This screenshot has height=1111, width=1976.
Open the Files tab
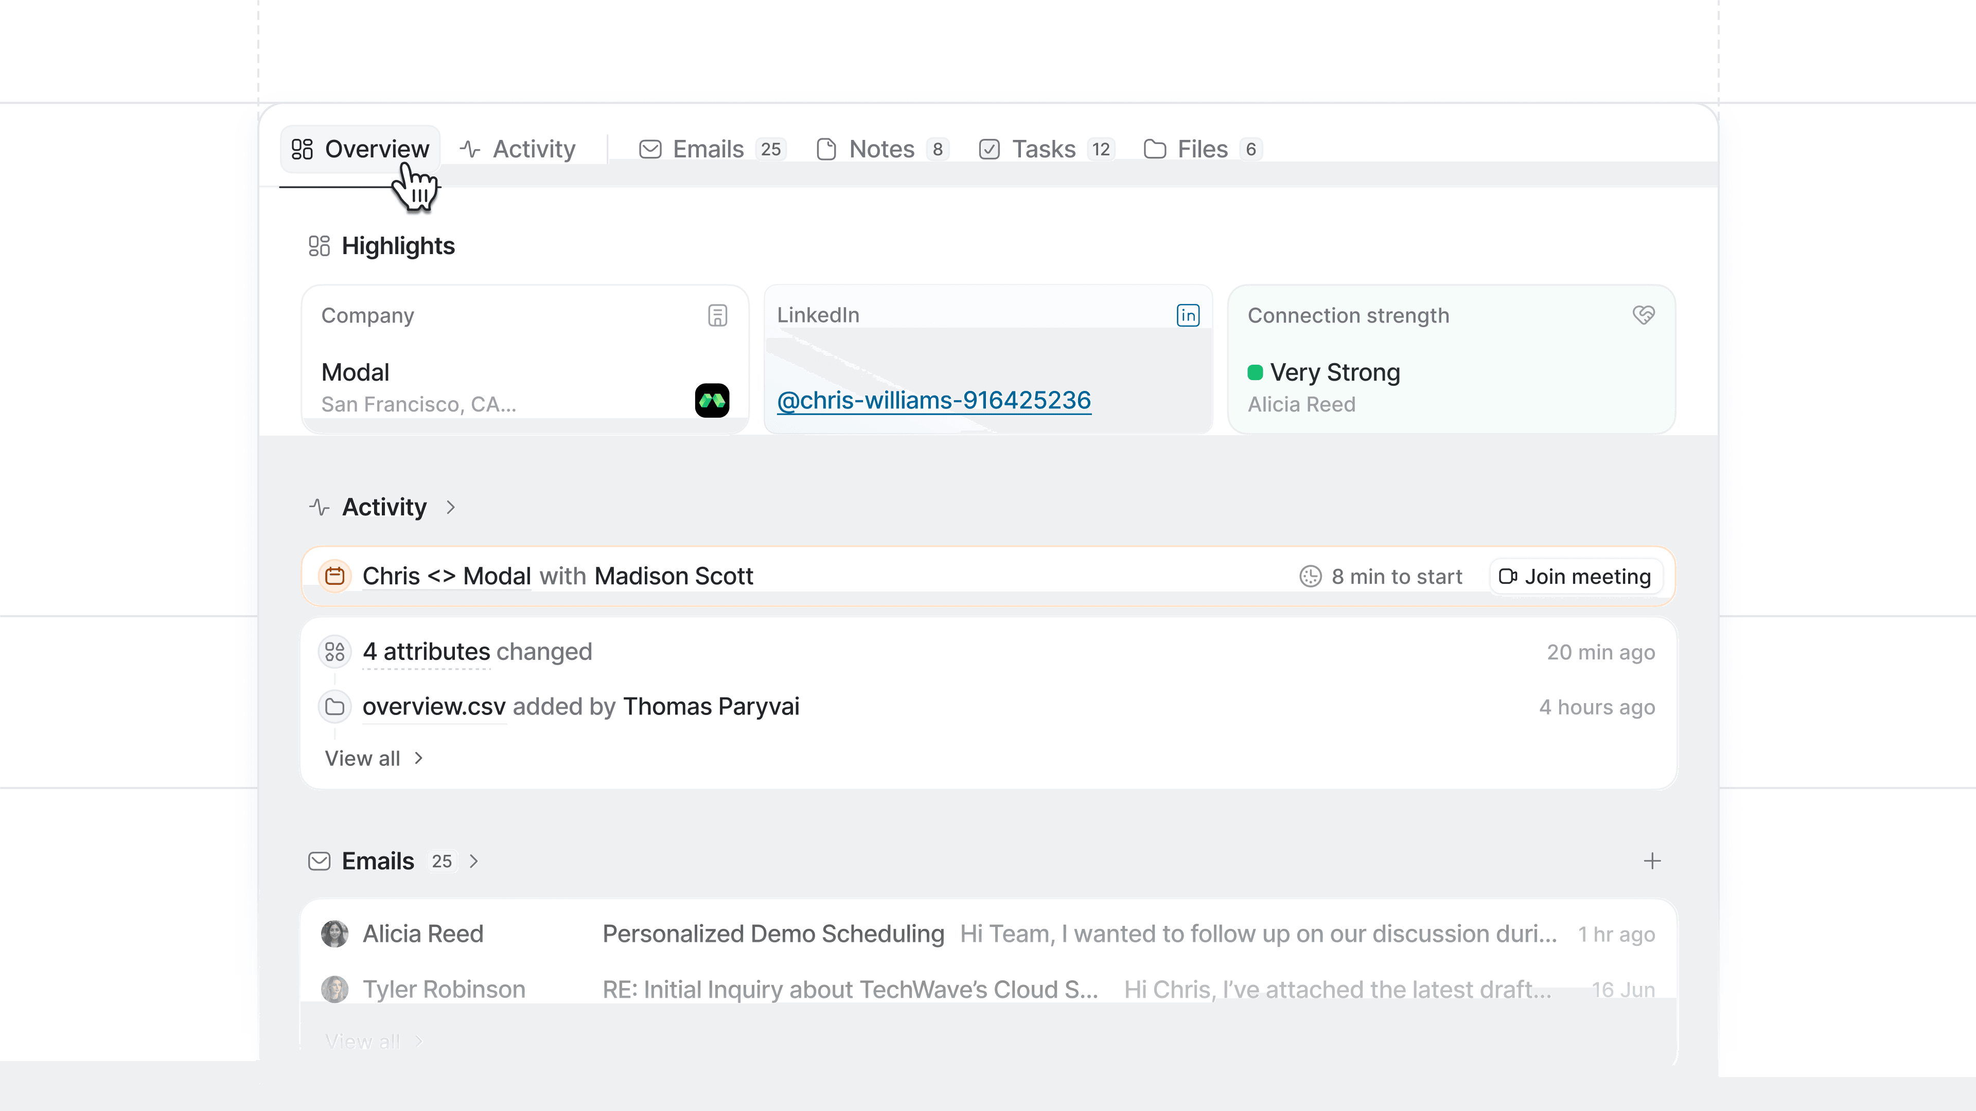[x=1202, y=149]
